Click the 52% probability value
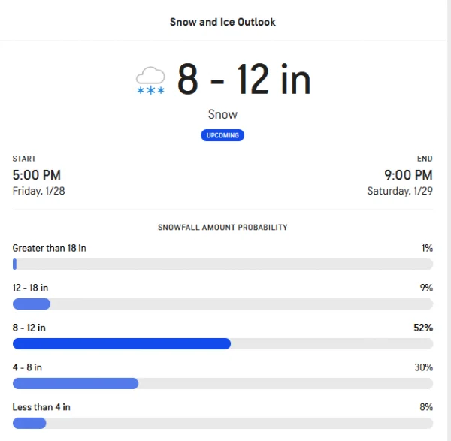Image resolution: width=451 pixels, height=441 pixels. [x=423, y=328]
